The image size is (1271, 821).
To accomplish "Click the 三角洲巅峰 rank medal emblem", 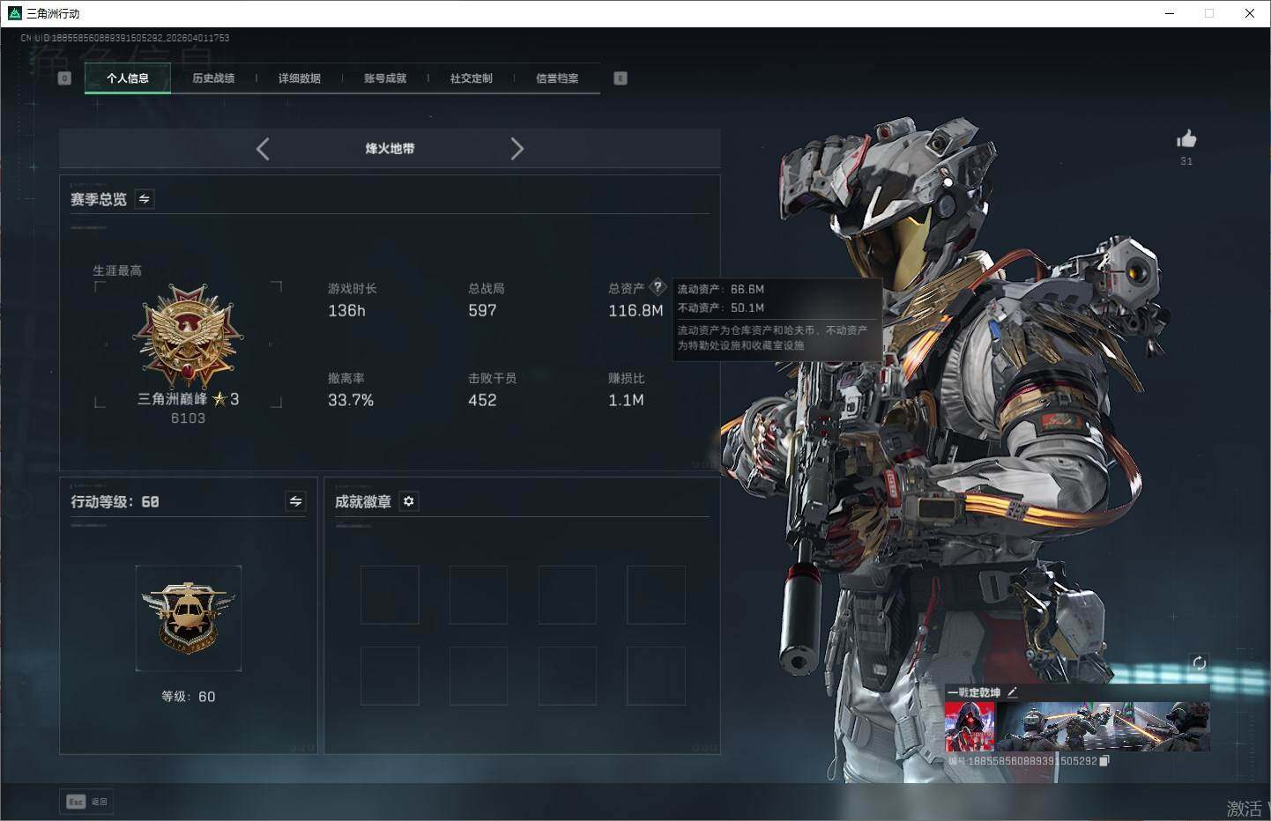I will pos(188,336).
